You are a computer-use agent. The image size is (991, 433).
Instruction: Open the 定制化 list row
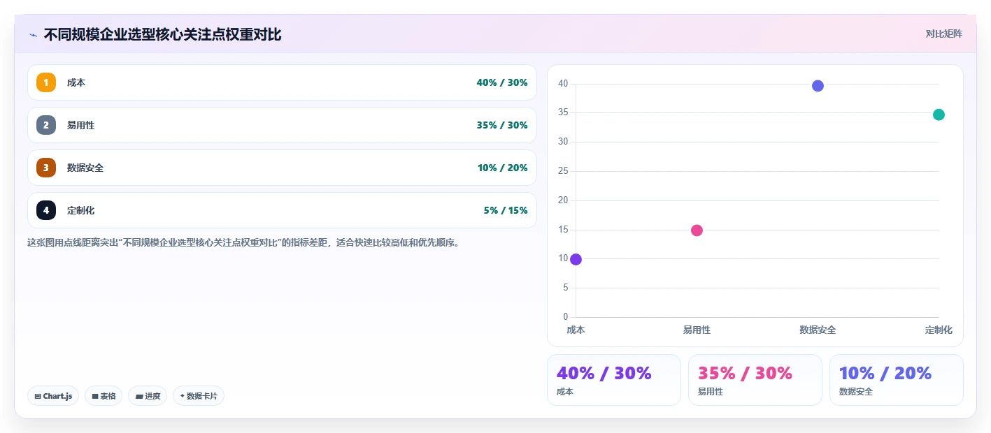282,210
